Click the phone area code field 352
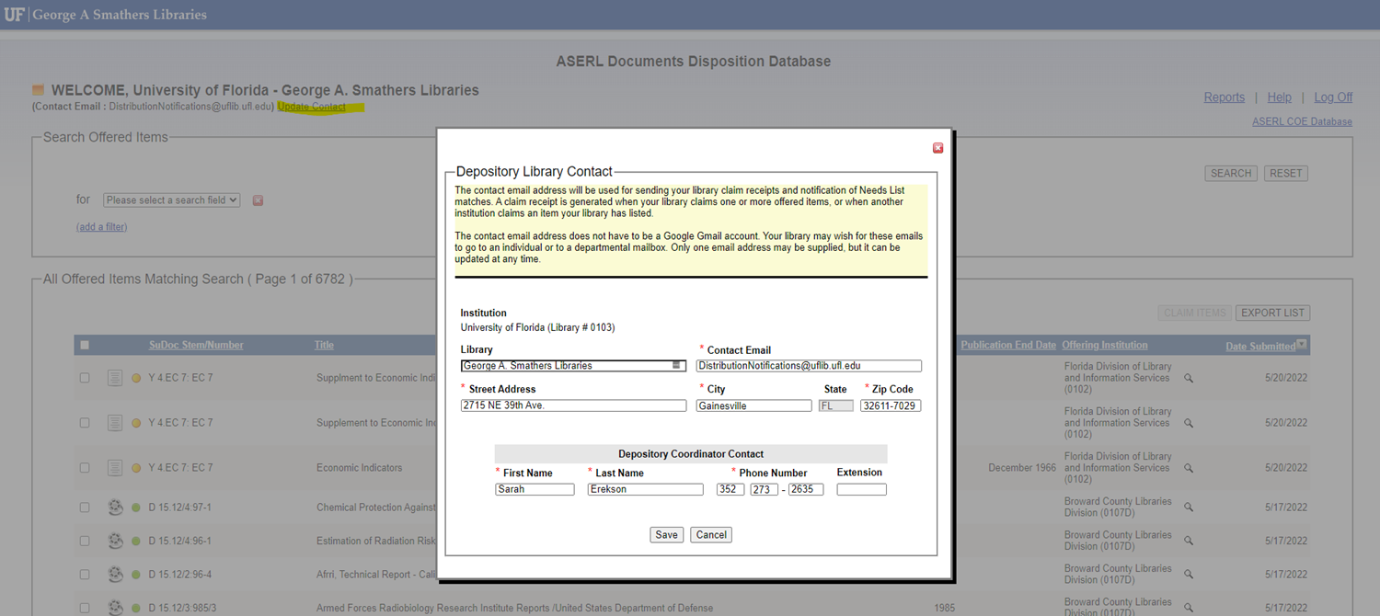The height and width of the screenshot is (616, 1380). [730, 490]
